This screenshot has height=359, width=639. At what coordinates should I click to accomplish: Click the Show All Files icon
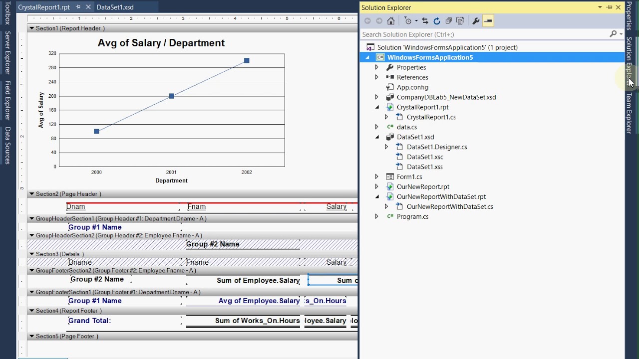pyautogui.click(x=460, y=21)
